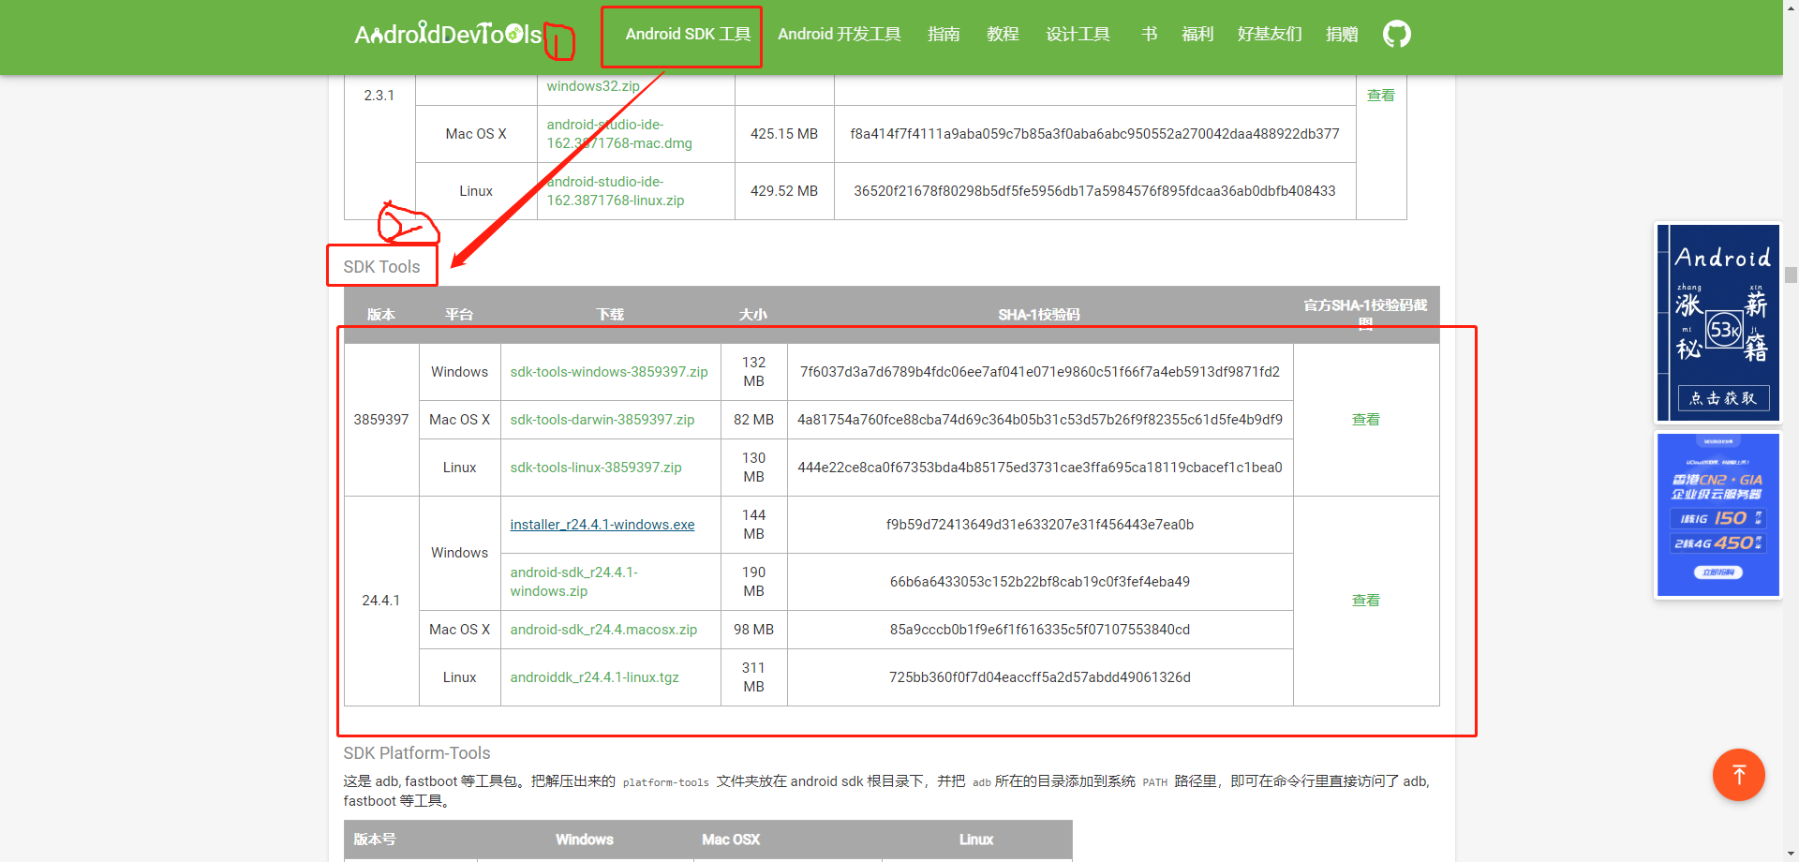Screen dimensions: 1799x862
Task: Click the Windows header in Platform-Tools table
Action: click(x=585, y=840)
